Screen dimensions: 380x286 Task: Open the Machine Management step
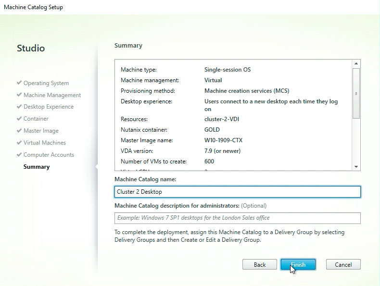pos(52,95)
